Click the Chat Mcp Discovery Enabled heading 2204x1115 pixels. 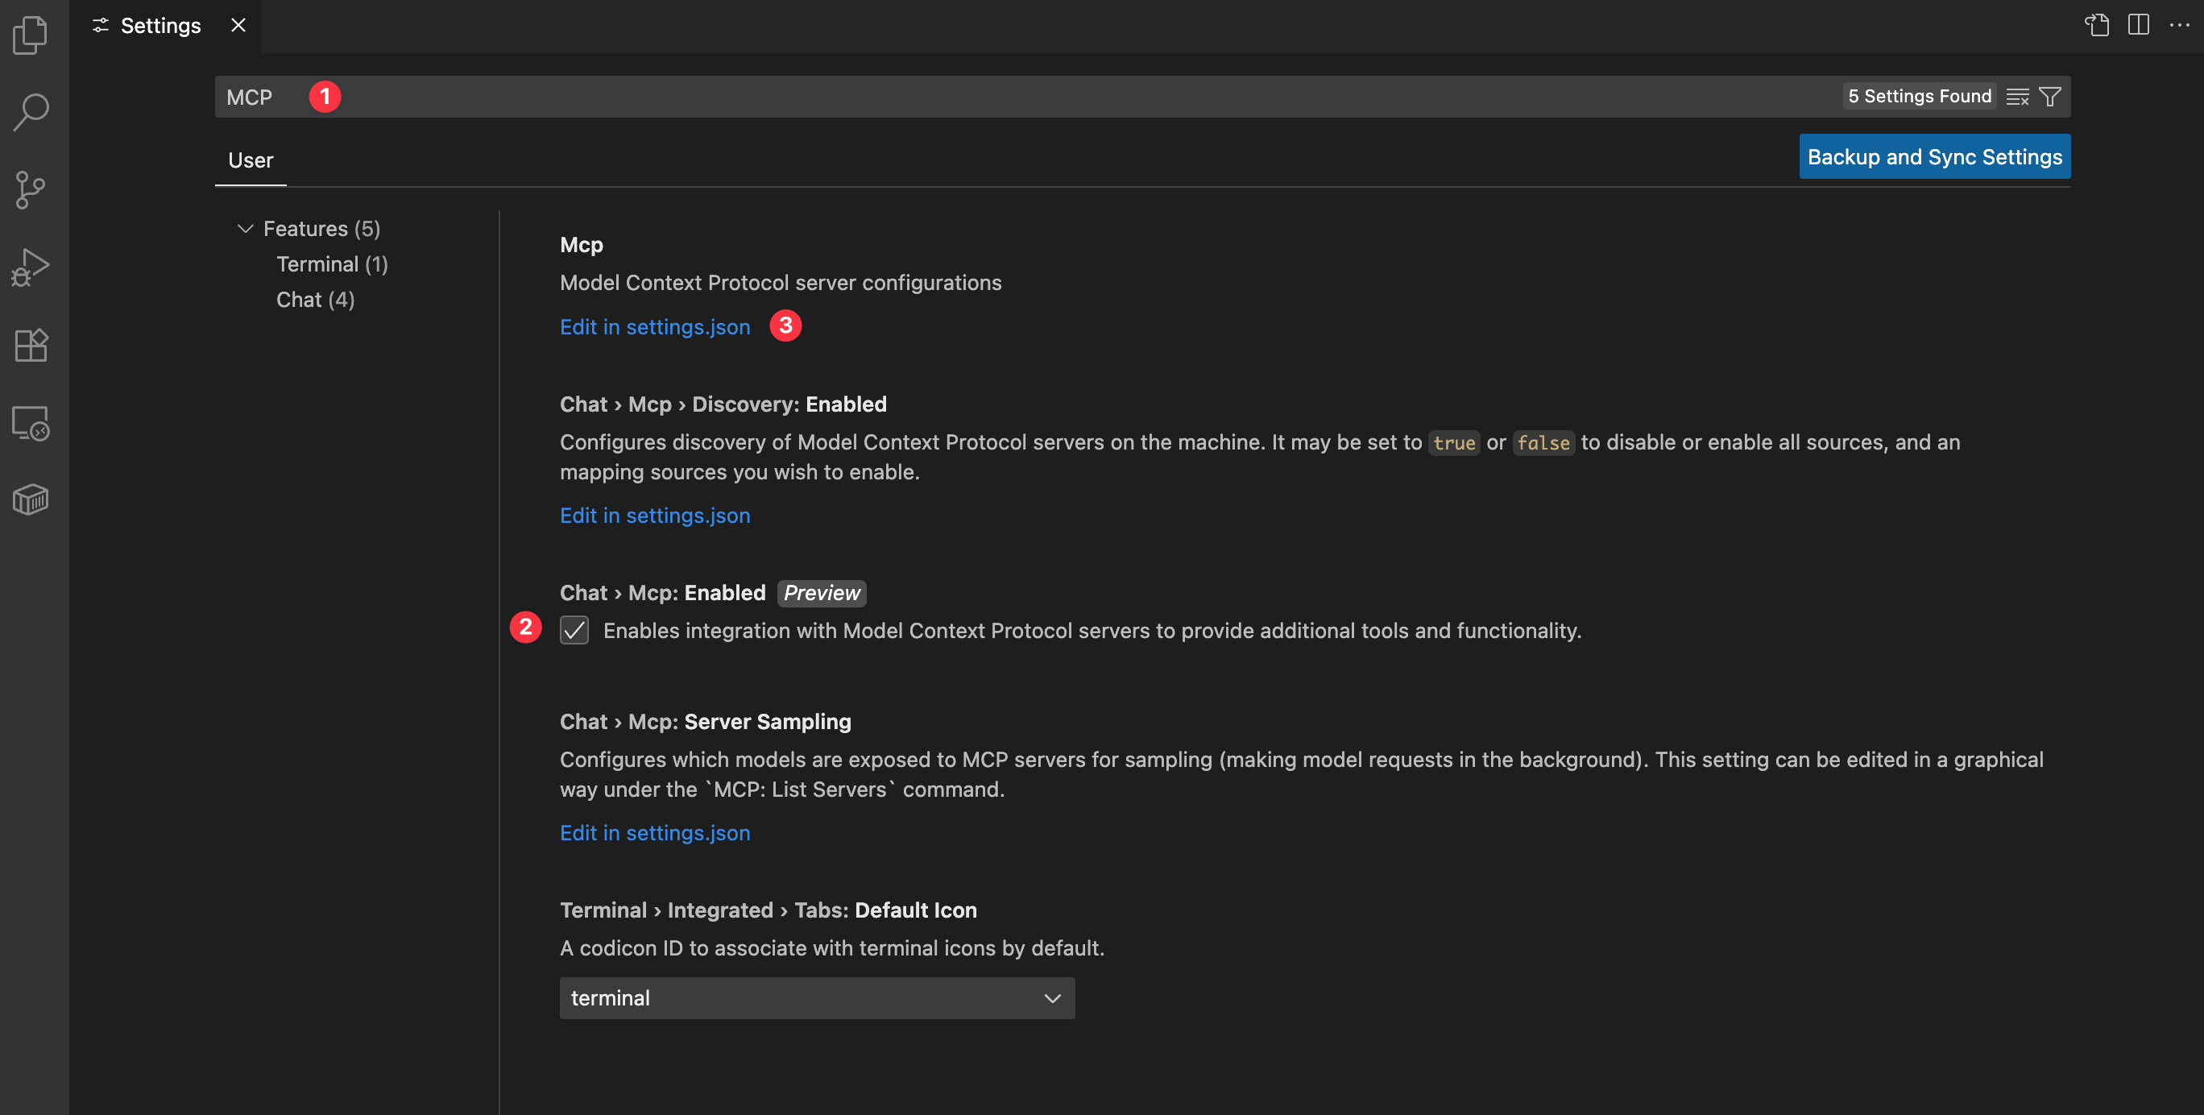723,404
